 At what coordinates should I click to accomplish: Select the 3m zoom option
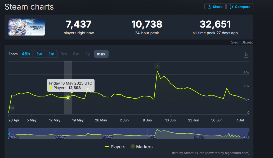[x=64, y=54]
